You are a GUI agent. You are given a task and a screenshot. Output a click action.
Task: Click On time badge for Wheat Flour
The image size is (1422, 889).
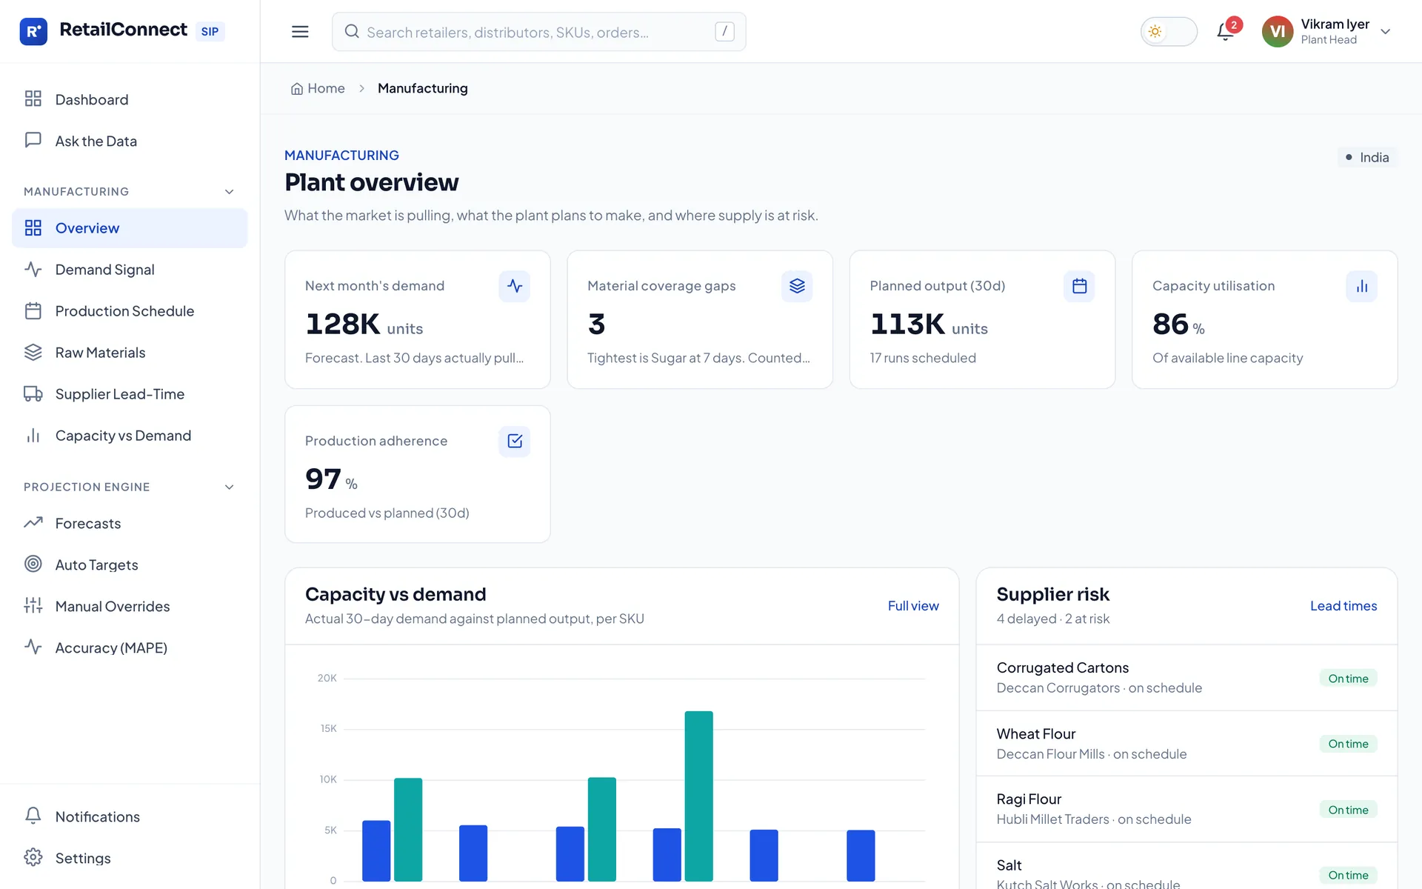(1348, 744)
